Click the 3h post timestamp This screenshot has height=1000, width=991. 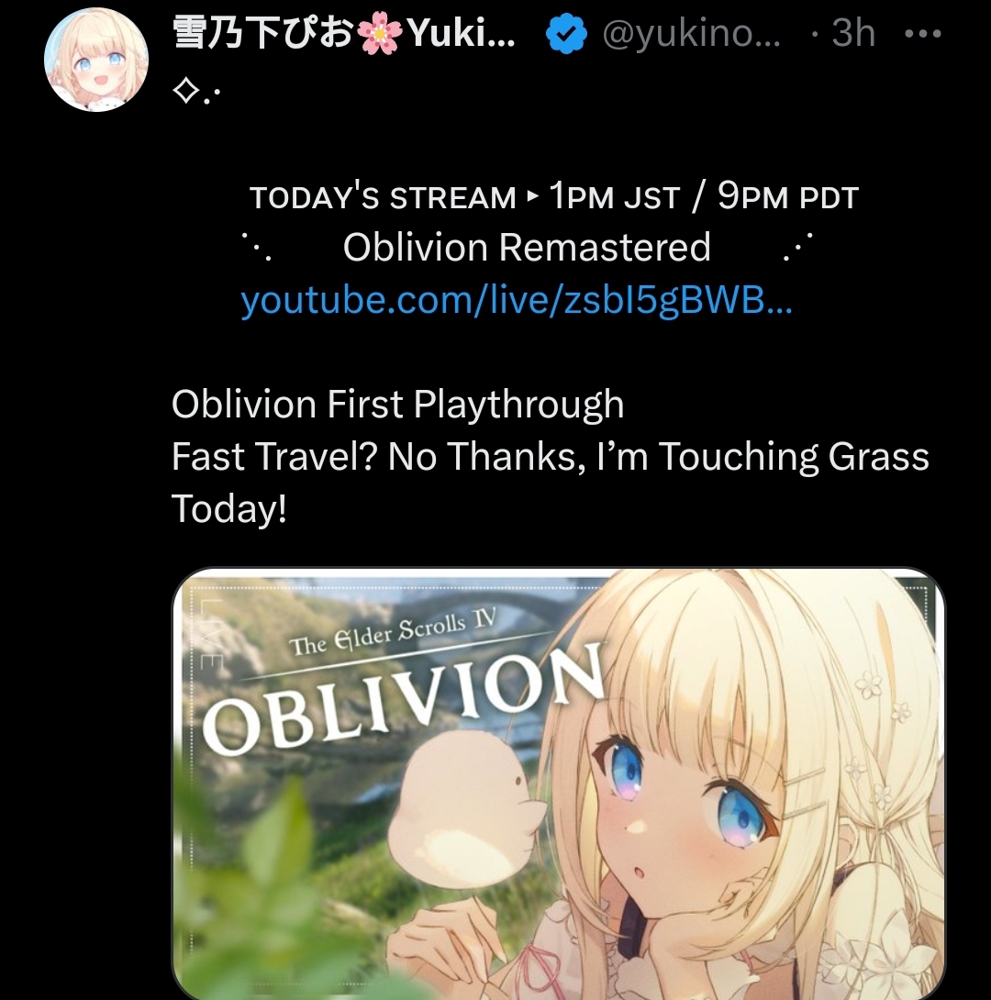click(853, 33)
